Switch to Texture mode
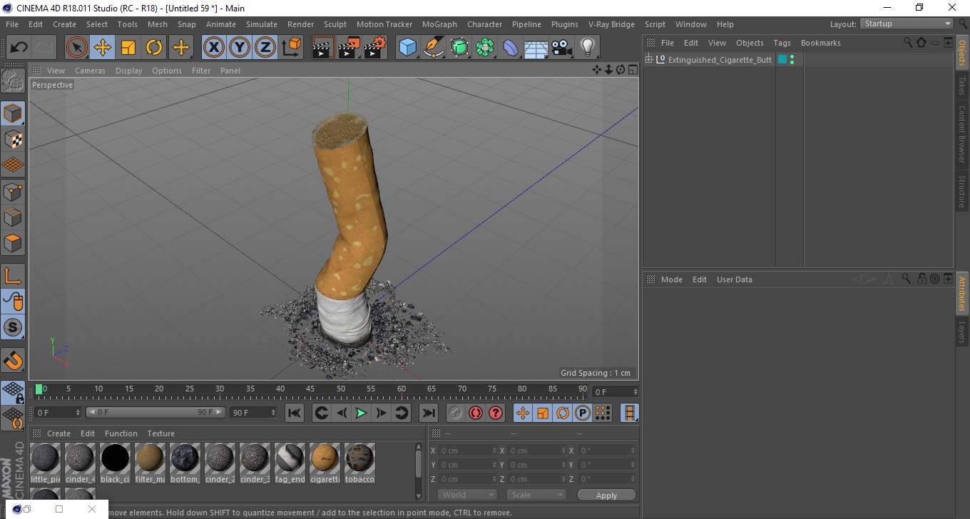This screenshot has height=519, width=970. [13, 139]
